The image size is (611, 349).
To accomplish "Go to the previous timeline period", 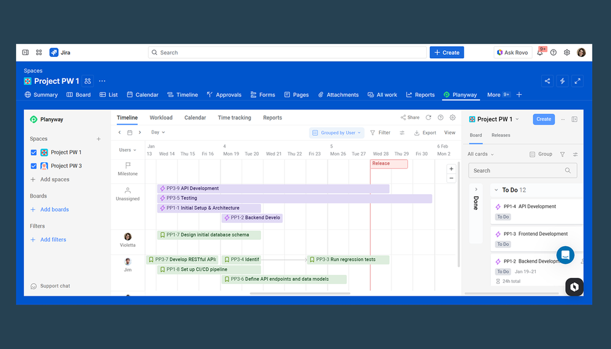I will (120, 133).
